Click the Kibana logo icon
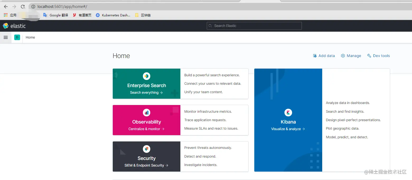This screenshot has width=412, height=180. (288, 113)
